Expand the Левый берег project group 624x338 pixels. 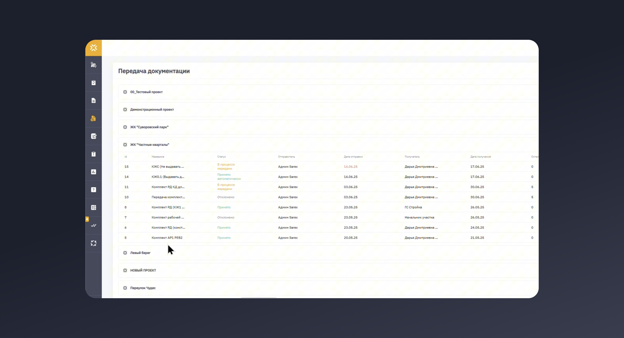pos(140,253)
